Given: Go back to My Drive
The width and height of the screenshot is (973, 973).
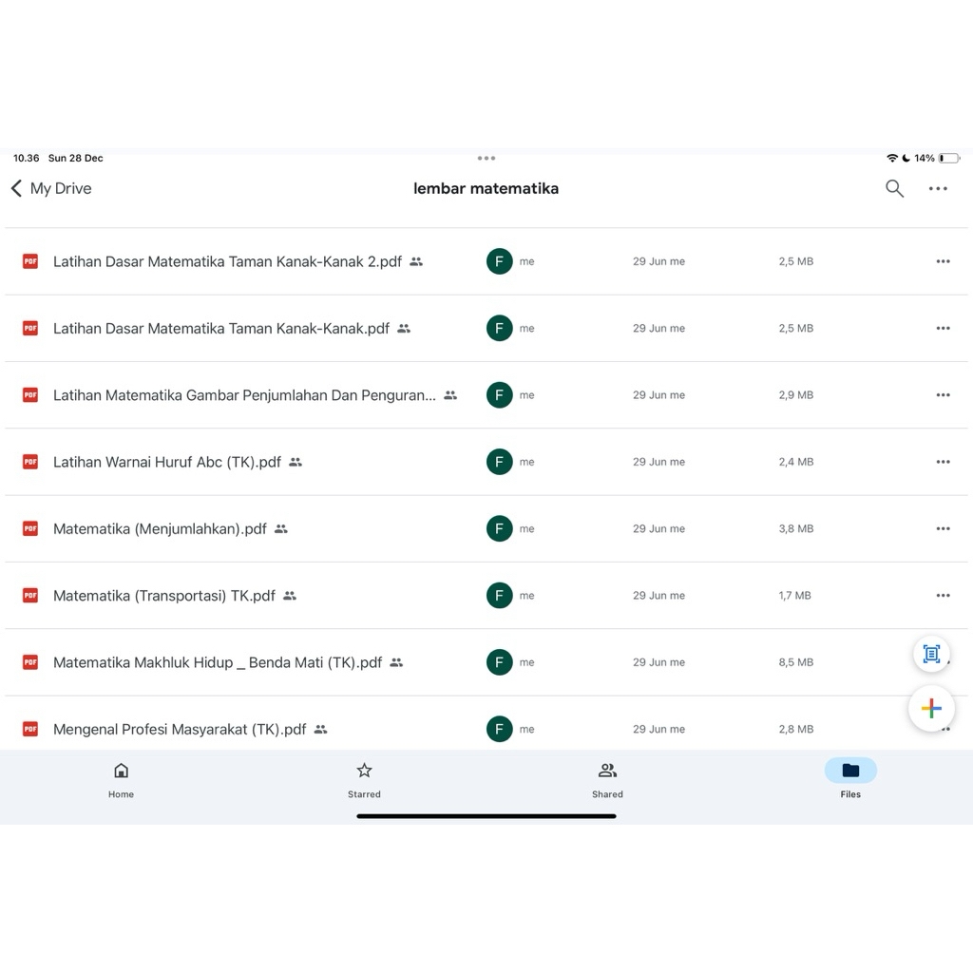Looking at the screenshot, I should coord(51,188).
